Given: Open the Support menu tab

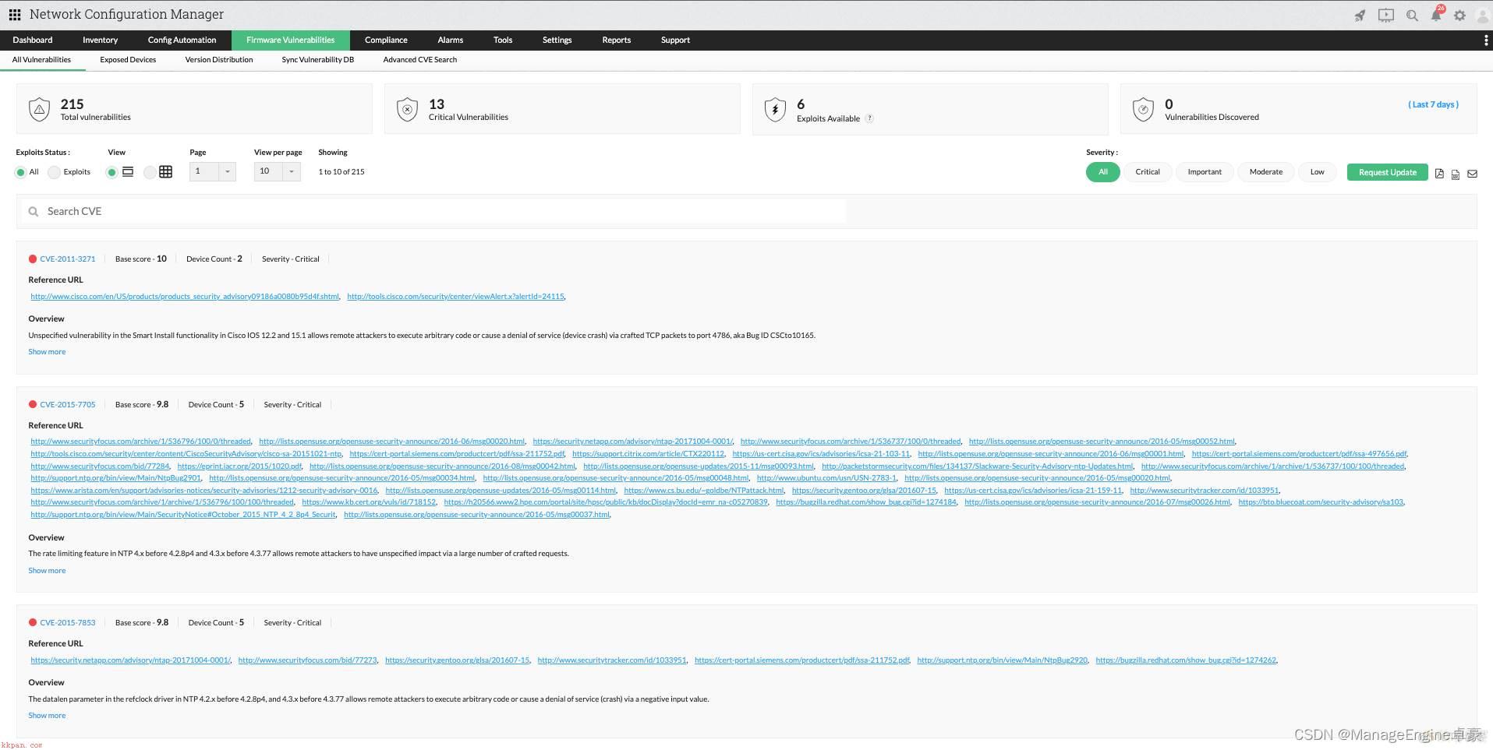Looking at the screenshot, I should (675, 40).
